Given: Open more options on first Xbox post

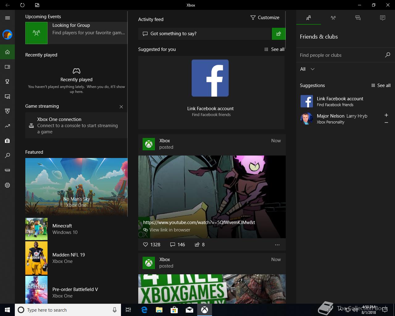Looking at the screenshot, I should [277, 245].
